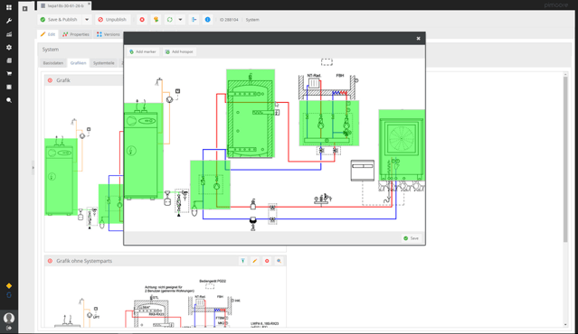Click the document icon in left sidebar
Screen dimensions: 578x334
(x=9, y=60)
